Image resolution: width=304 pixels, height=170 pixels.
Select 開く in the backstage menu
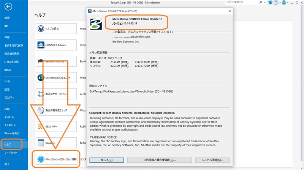tap(6, 26)
